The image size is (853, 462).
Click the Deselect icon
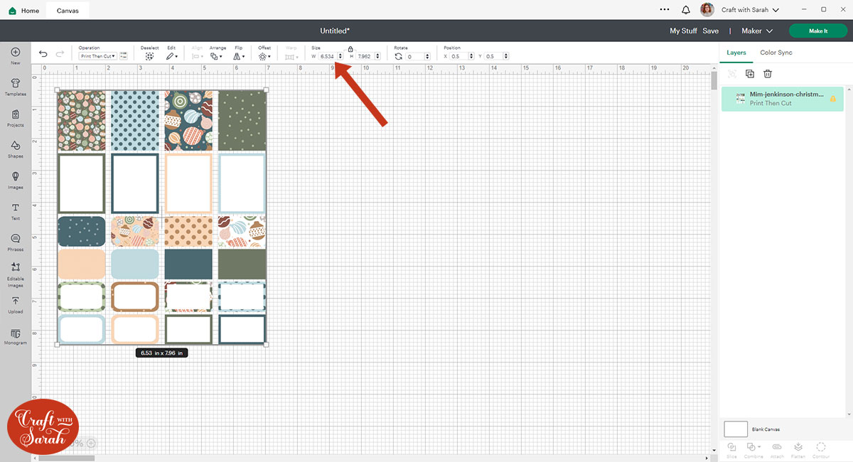coord(149,56)
